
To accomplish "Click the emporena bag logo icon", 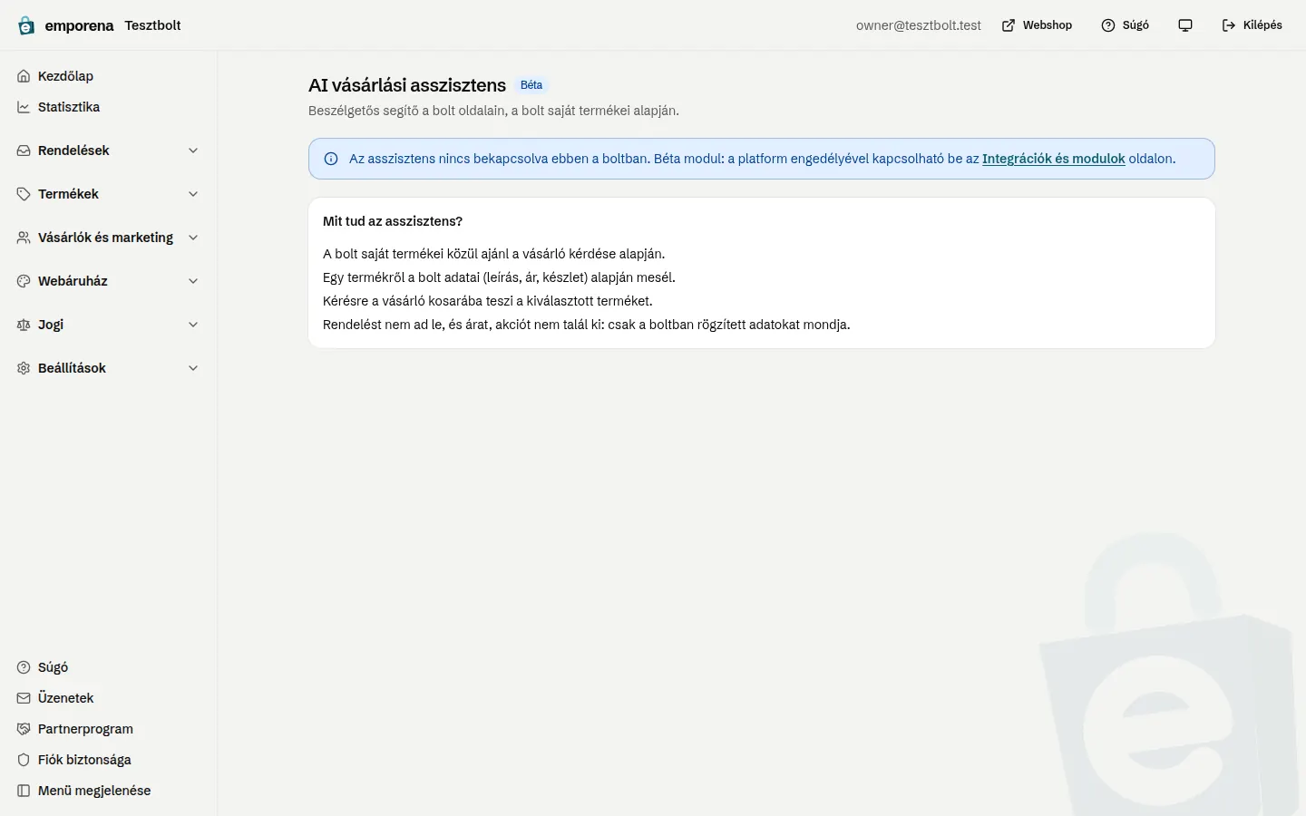I will [26, 25].
